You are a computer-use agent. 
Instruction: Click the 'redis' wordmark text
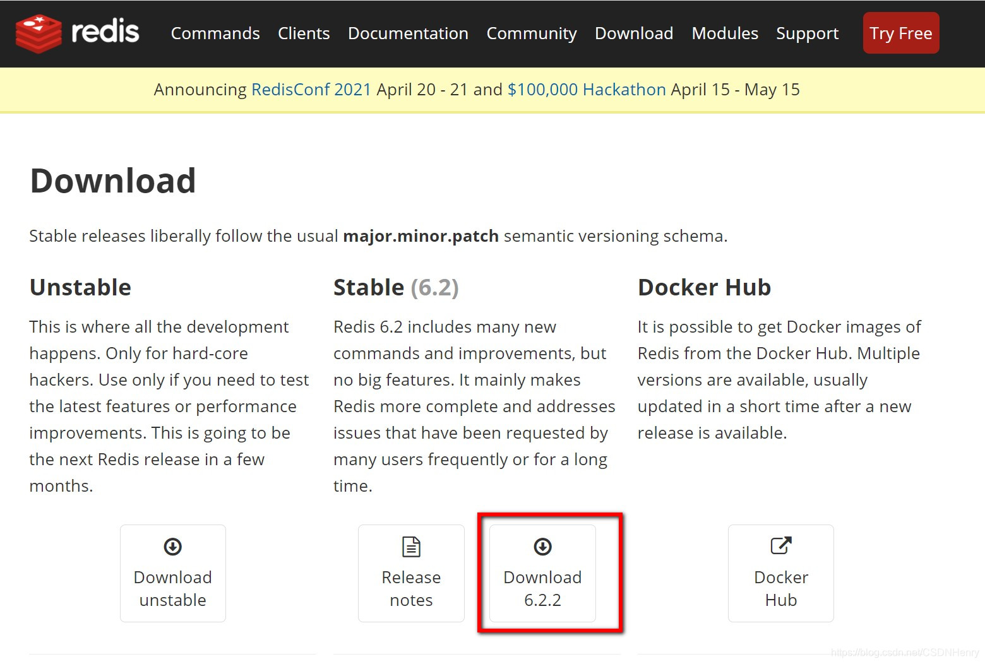coord(105,32)
